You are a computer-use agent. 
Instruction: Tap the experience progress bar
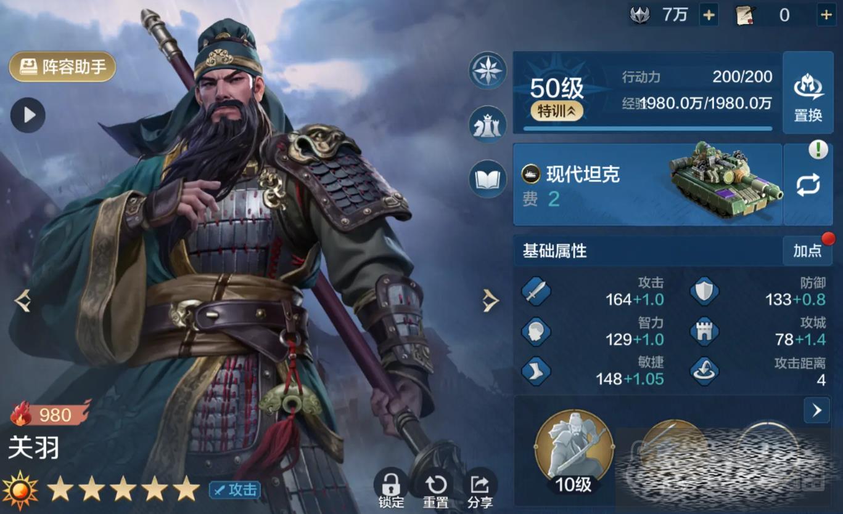coord(648,129)
